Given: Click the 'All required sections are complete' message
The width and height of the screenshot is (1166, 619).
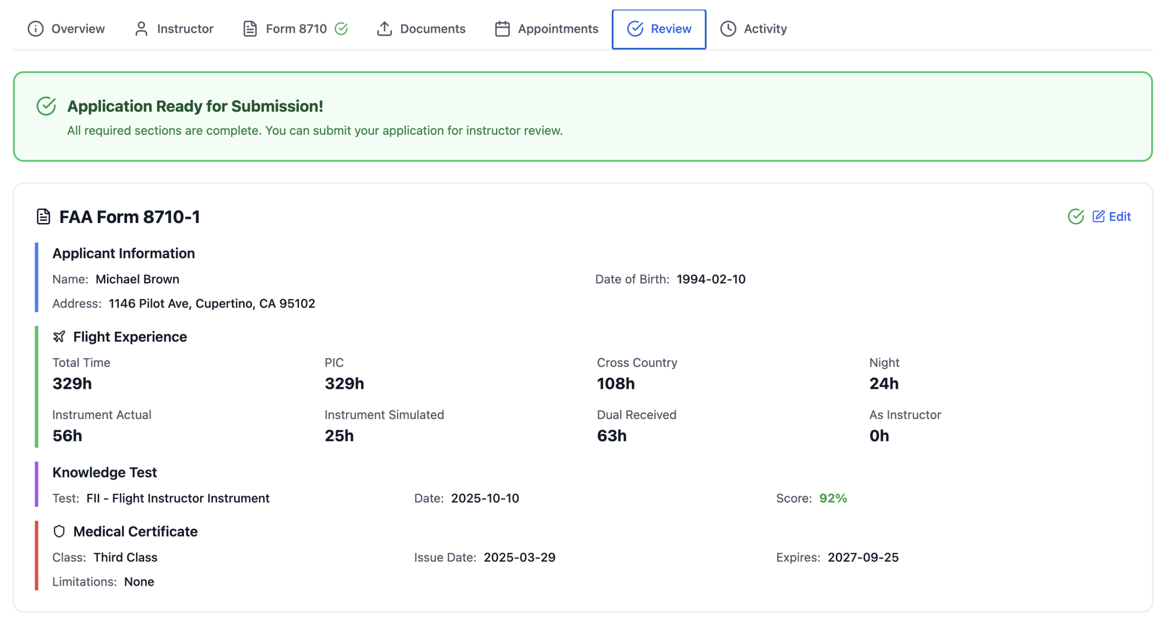Looking at the screenshot, I should pos(315,131).
